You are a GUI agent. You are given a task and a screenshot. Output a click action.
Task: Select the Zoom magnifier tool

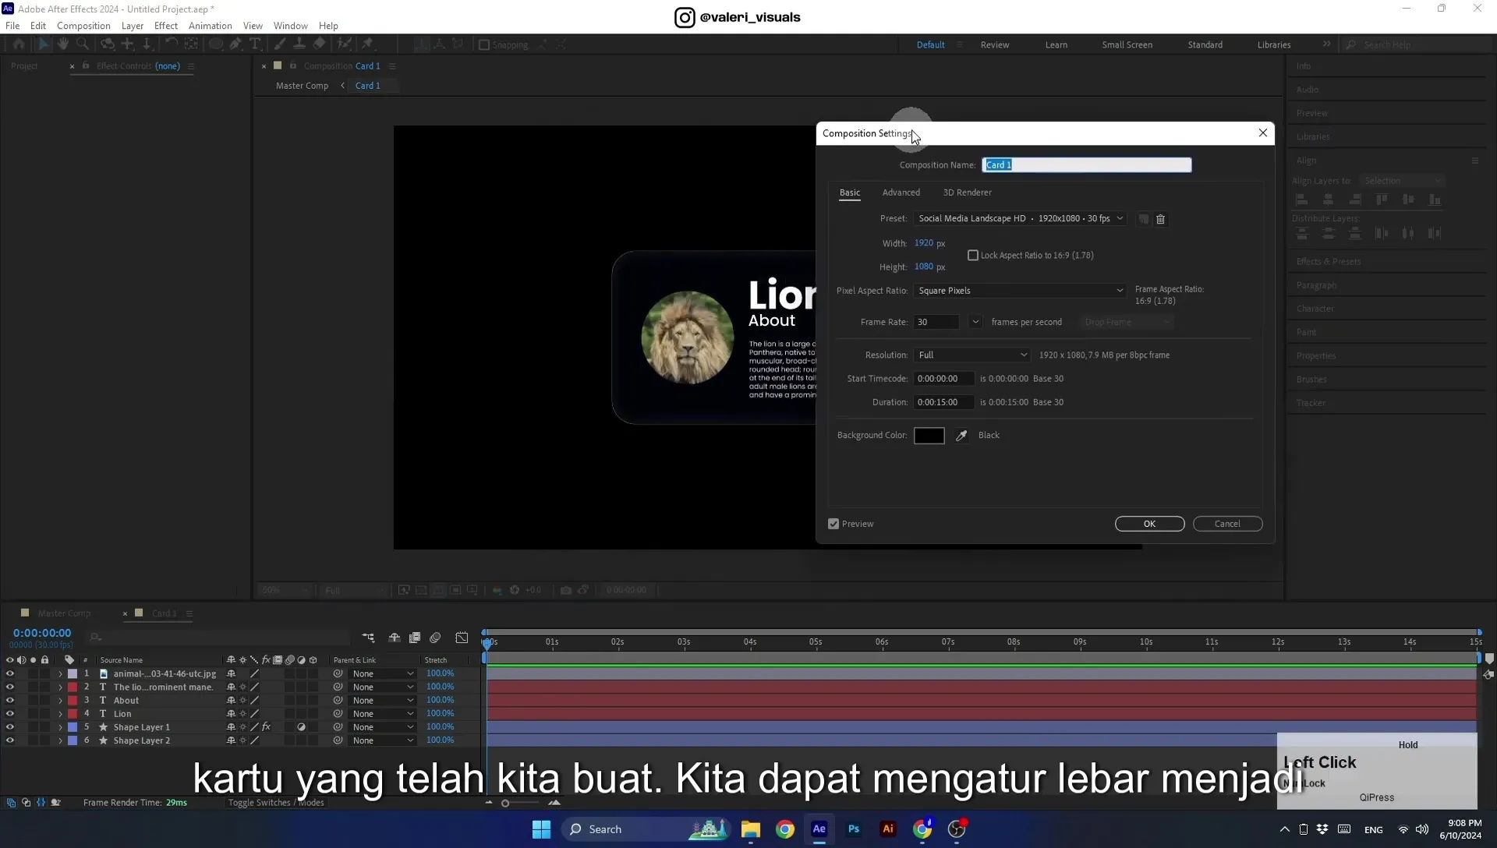[83, 44]
